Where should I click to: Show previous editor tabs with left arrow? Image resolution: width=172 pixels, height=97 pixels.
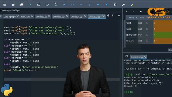[108, 16]
